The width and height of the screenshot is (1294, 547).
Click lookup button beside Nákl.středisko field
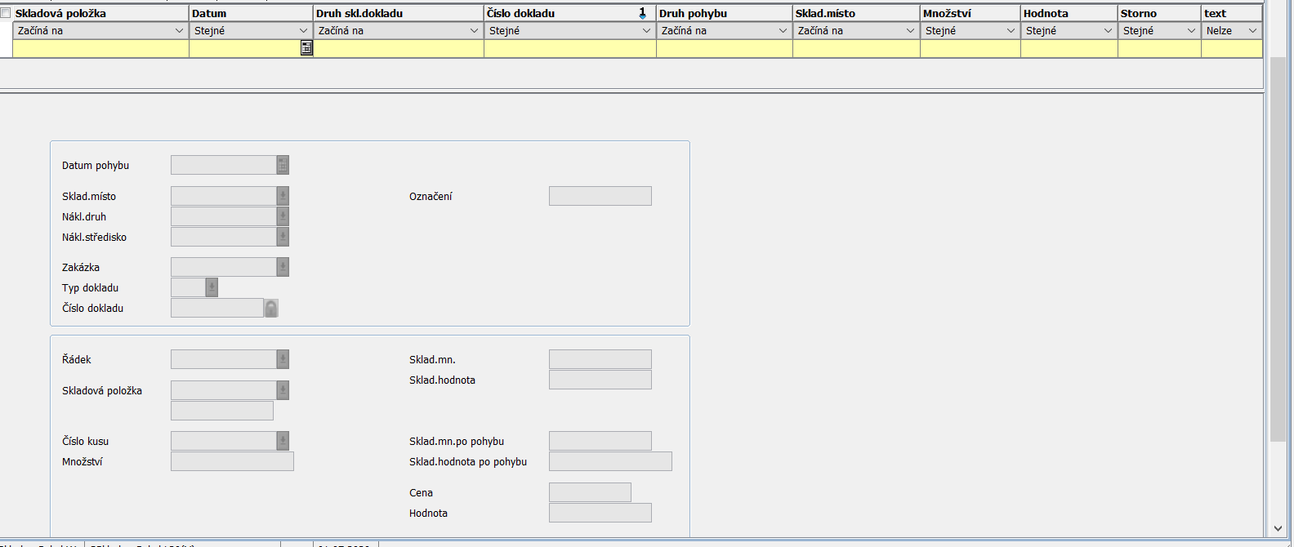(283, 238)
